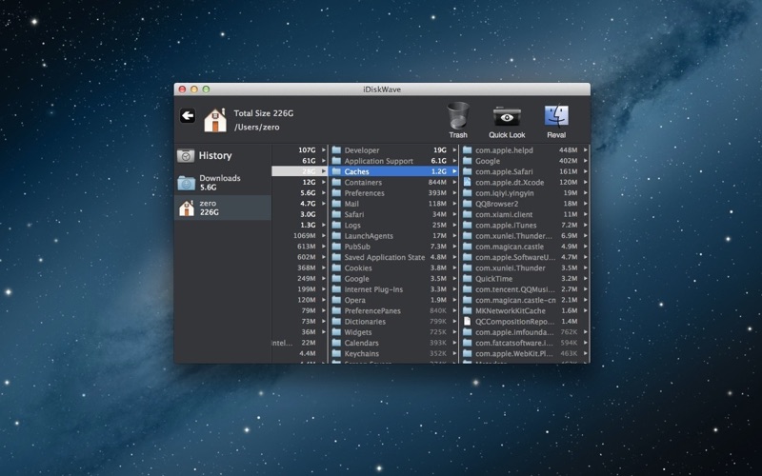Select com.apple.WebKit.Pl... row
The width and height of the screenshot is (762, 476).
pyautogui.click(x=525, y=353)
